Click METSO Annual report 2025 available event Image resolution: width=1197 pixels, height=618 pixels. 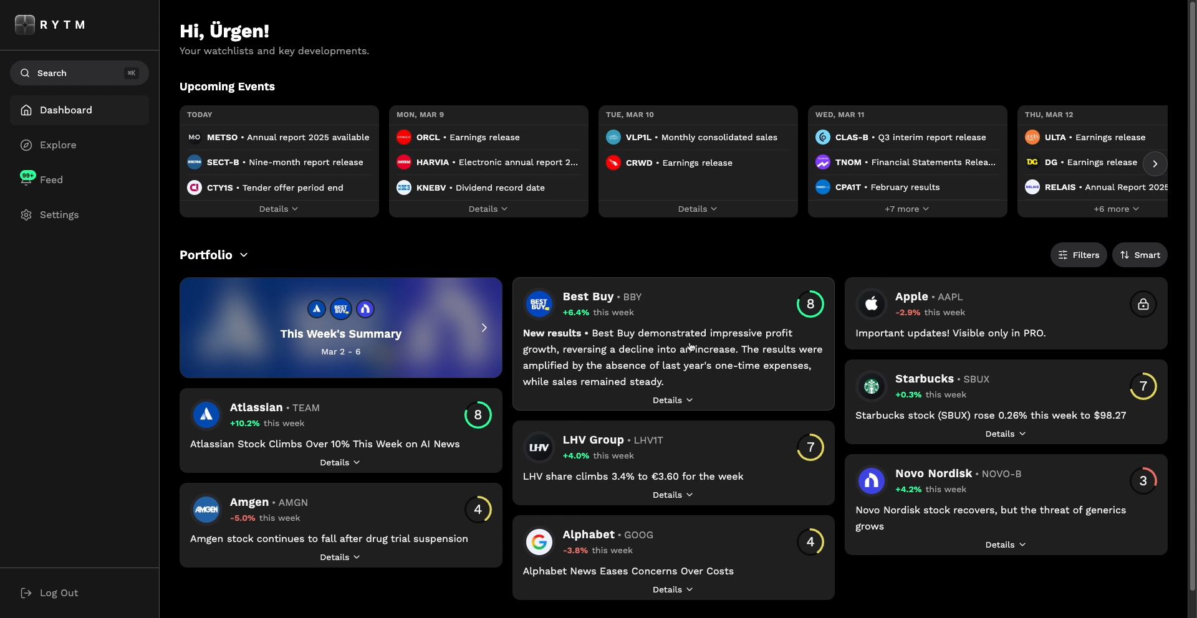[x=279, y=137]
